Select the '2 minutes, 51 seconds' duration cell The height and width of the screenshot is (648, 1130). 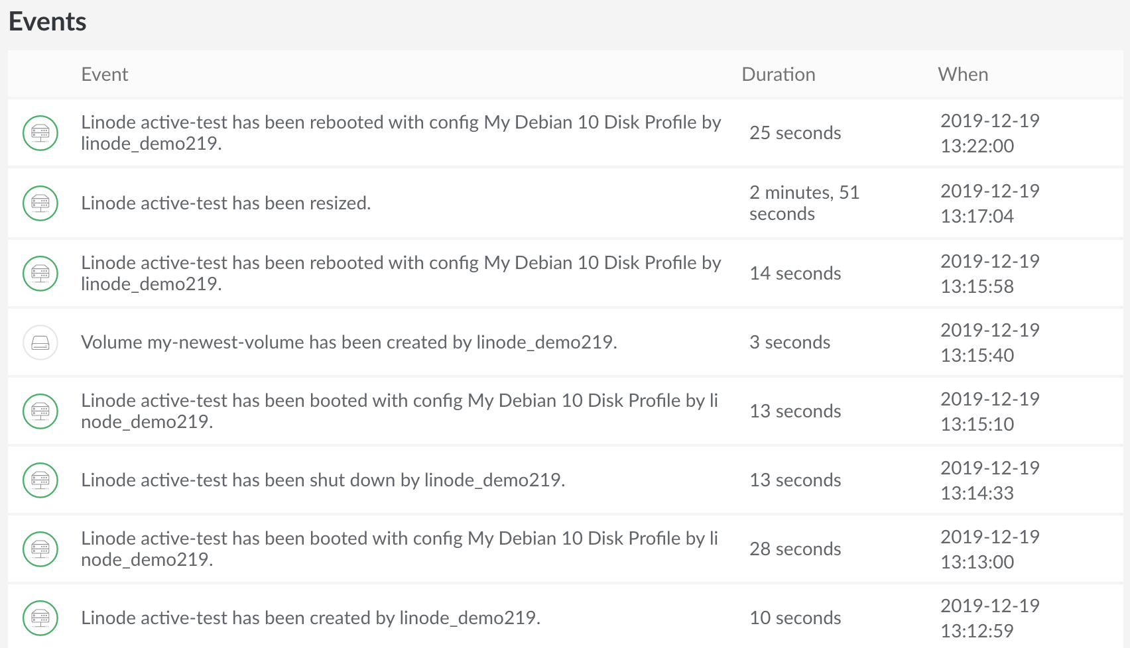[804, 203]
